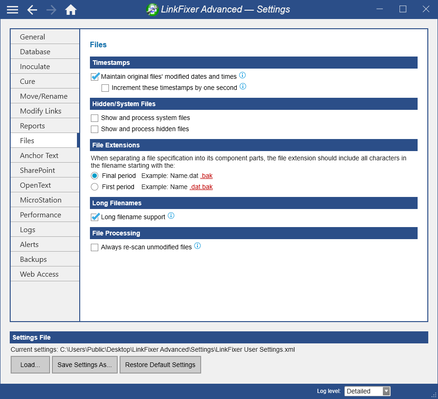The image size is (438, 399).
Task: Open the Log level dropdown
Action: [368, 391]
